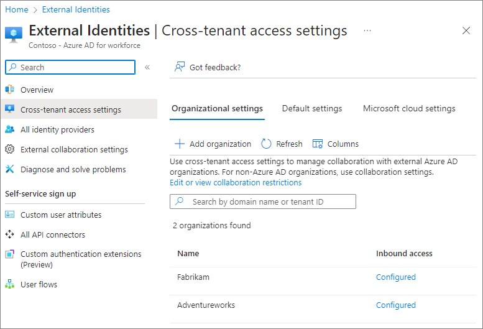Refresh the organizations list
483x329 pixels.
click(x=282, y=144)
